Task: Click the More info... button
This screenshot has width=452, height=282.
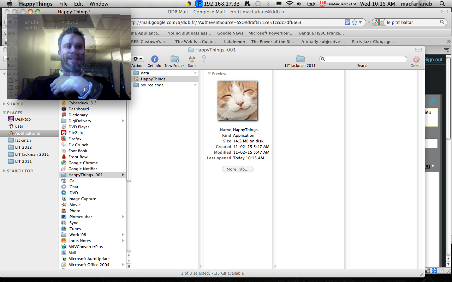Action: click(x=237, y=169)
